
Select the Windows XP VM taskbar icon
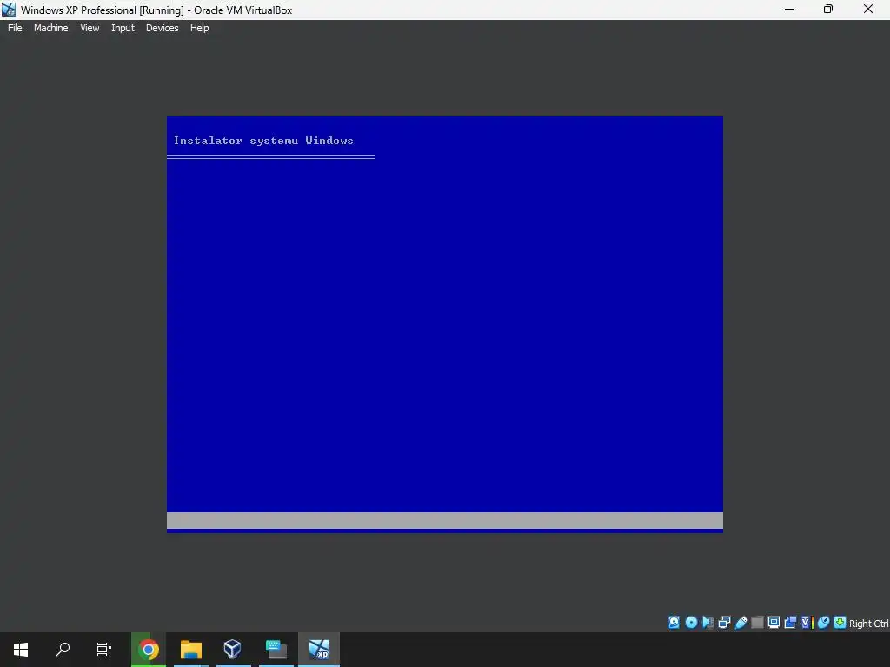[x=318, y=650]
